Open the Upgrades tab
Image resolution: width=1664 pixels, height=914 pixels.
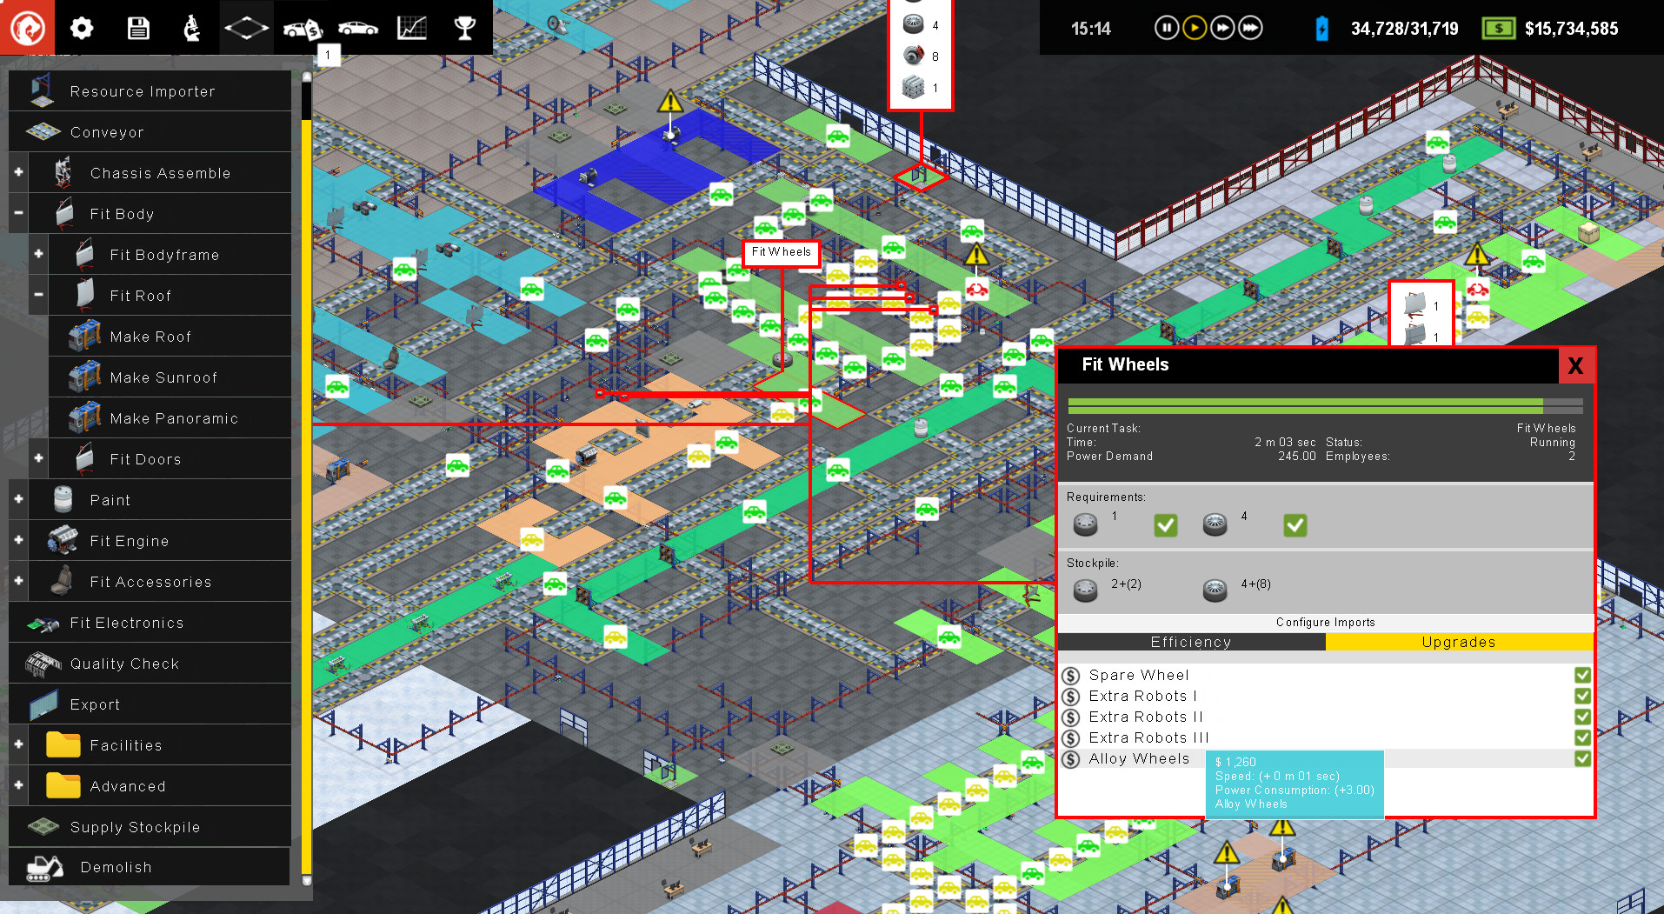pos(1459,642)
